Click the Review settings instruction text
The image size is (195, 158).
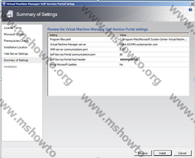tap(98, 29)
